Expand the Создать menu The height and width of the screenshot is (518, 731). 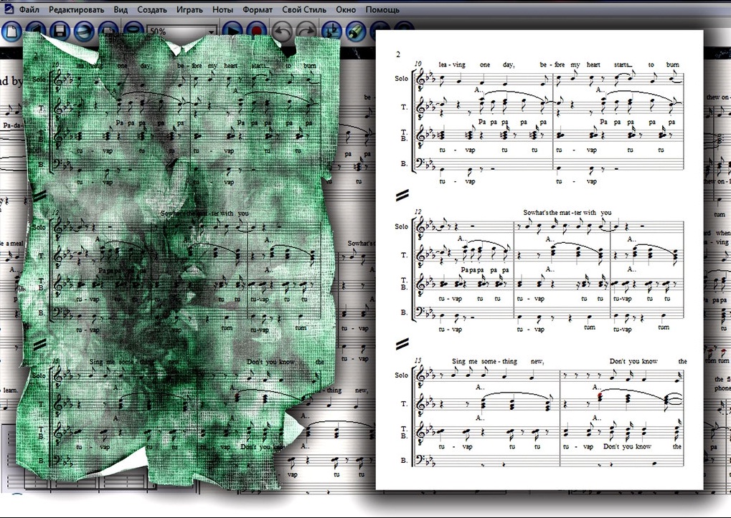(153, 10)
